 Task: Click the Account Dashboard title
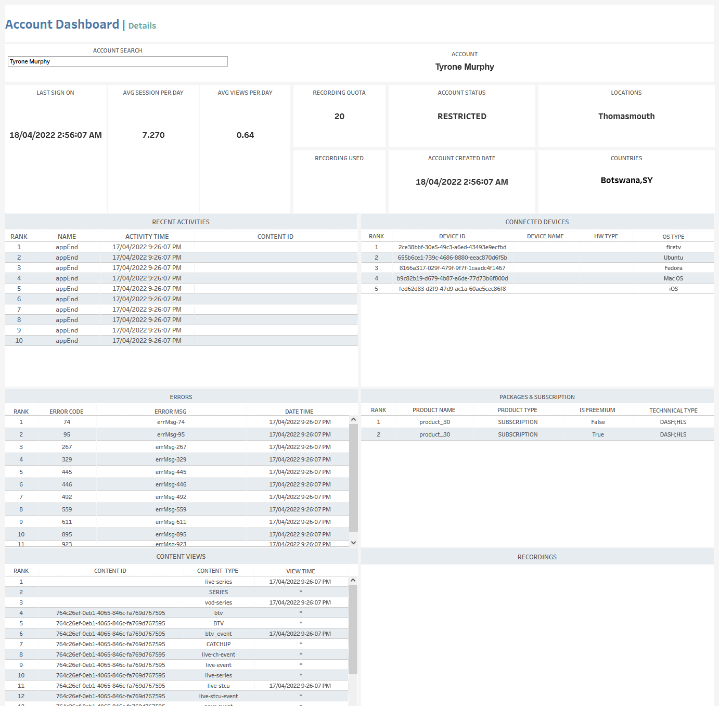pos(62,24)
